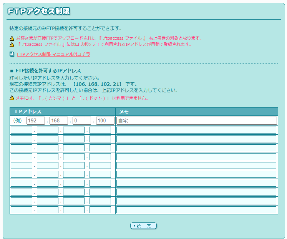The height and width of the screenshot is (239, 287).
Task: Click the memo field in the last row
Action: point(196,210)
